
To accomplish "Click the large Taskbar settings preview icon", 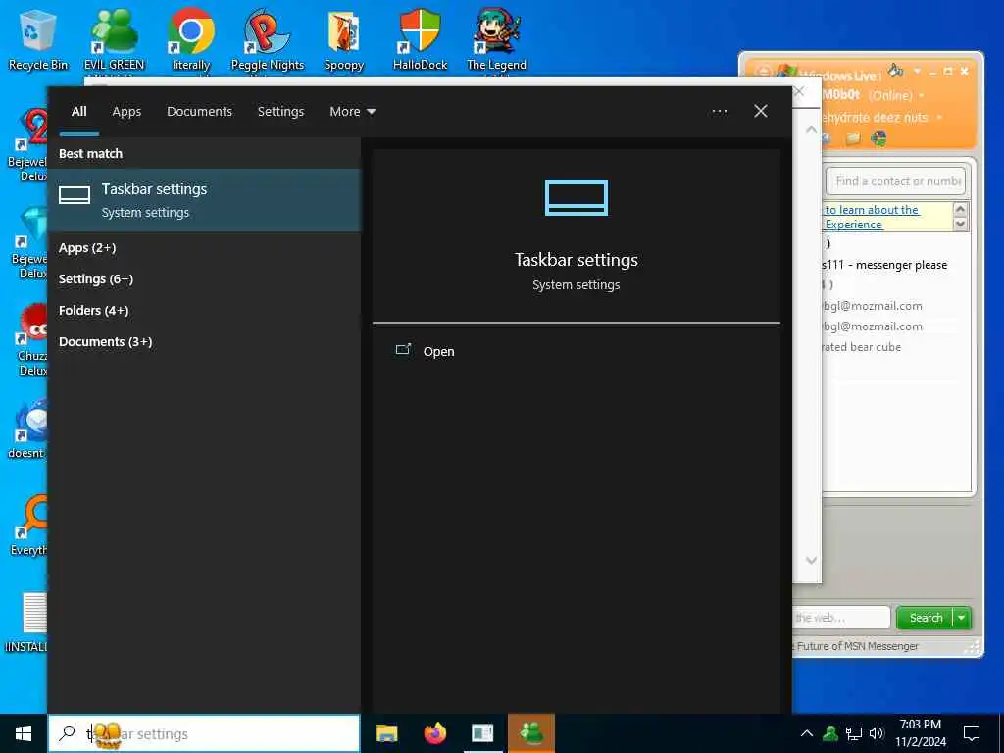I will point(576,198).
